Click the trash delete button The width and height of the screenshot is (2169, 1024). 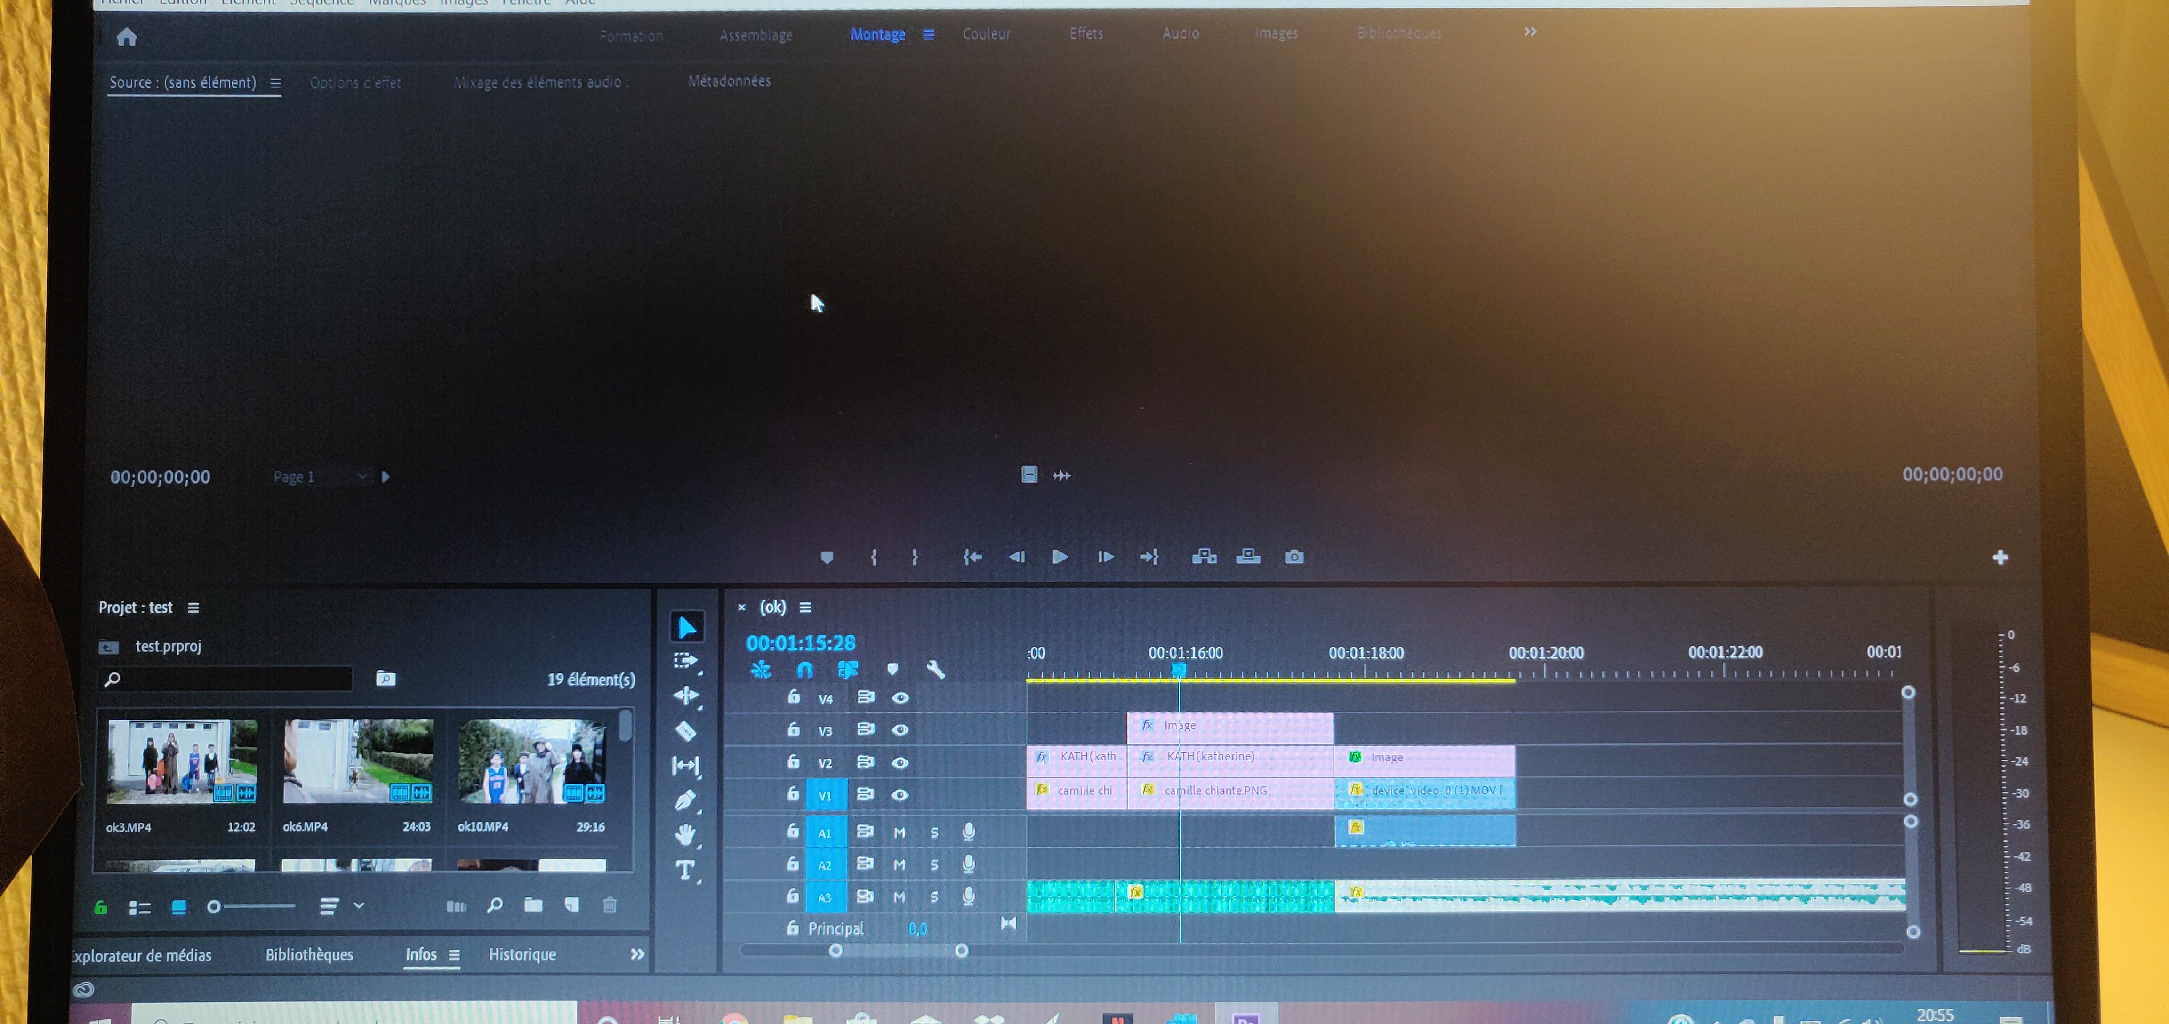610,905
